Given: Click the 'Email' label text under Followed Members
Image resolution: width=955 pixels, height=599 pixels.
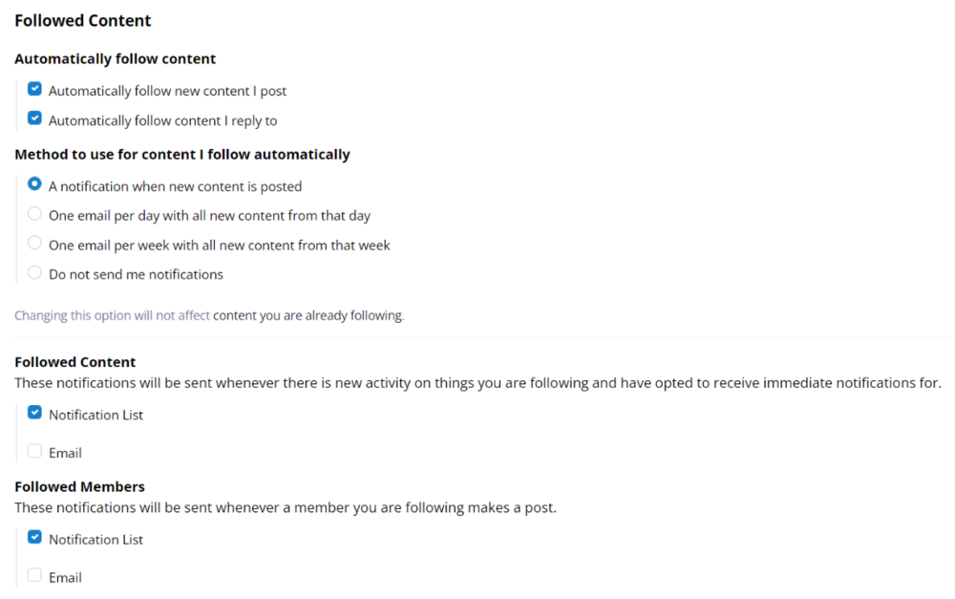Looking at the screenshot, I should 65,578.
